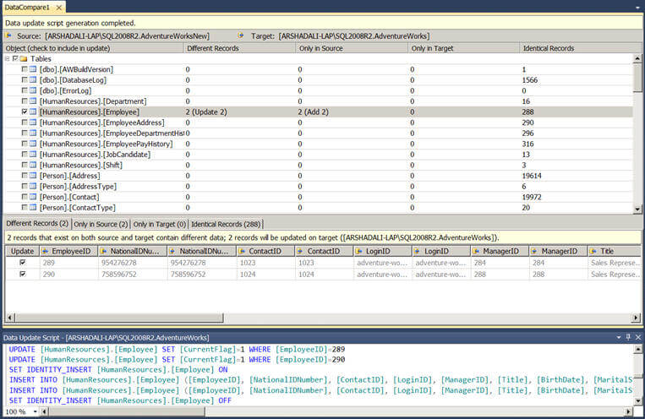Uncheck the [HumanResources].[Employee] table checkbox
Image resolution: width=645 pixels, height=419 pixels.
[25, 112]
